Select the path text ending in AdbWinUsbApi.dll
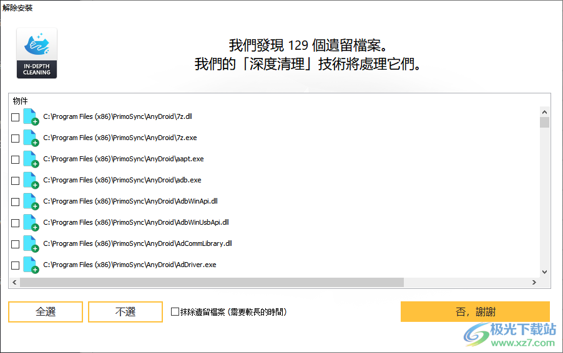The height and width of the screenshot is (353, 563). click(136, 222)
